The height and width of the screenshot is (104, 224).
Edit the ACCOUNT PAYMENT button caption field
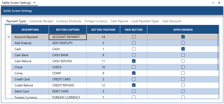coord(68,37)
